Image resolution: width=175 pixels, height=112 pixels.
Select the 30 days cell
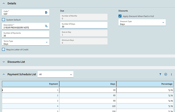tap(88, 90)
